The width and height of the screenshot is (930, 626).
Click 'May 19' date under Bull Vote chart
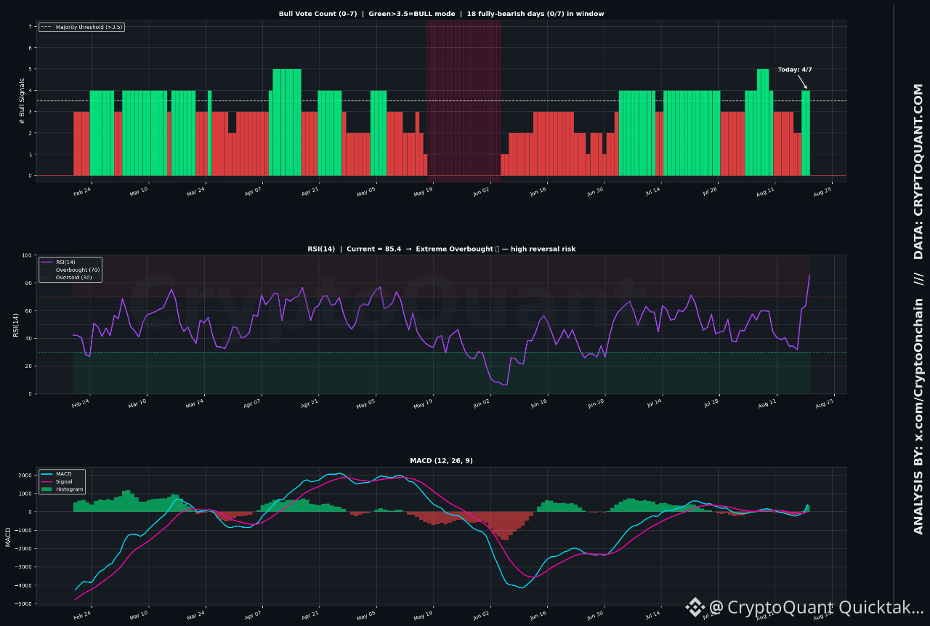point(424,191)
